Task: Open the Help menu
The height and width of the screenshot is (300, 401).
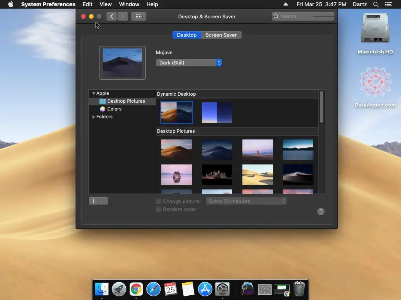Action: [x=152, y=4]
